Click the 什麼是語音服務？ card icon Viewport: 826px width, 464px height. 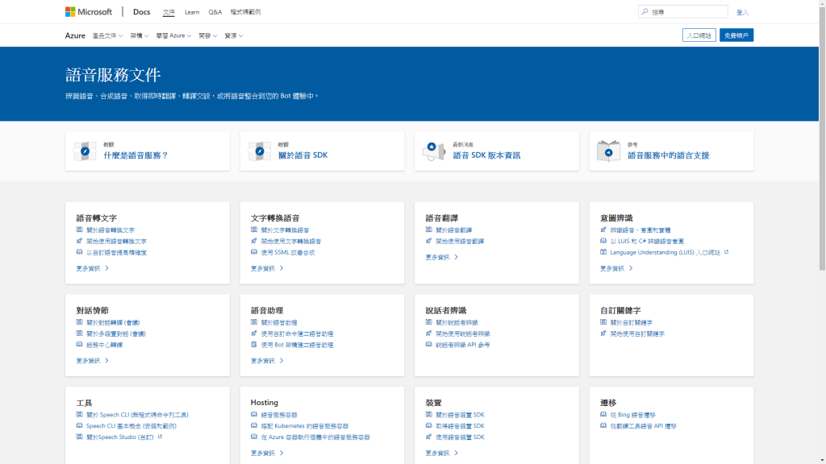(x=85, y=151)
